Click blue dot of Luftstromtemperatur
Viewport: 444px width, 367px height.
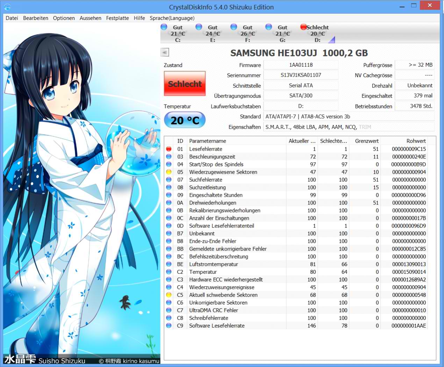click(169, 264)
